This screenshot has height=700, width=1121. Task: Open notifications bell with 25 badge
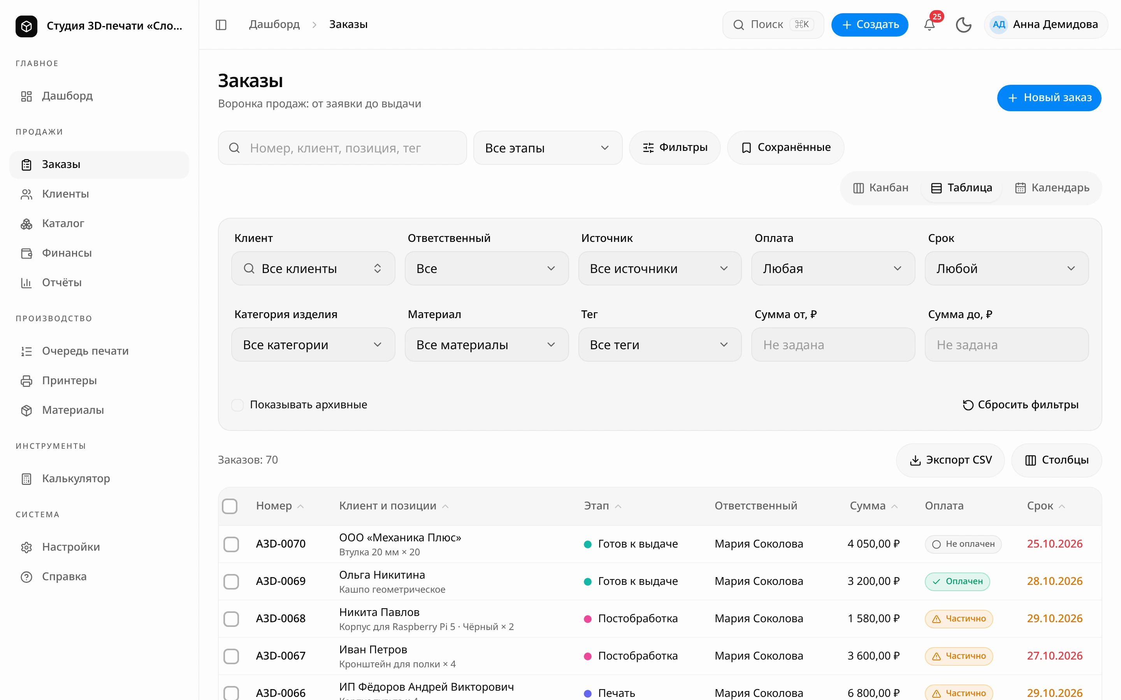(929, 24)
